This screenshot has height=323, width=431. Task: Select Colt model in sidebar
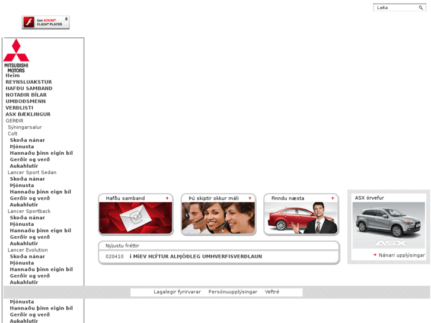click(x=12, y=133)
